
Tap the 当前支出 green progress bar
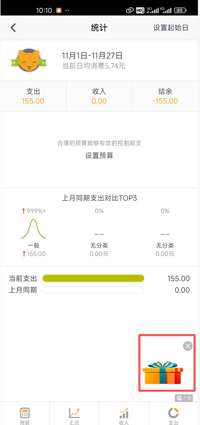point(93,278)
